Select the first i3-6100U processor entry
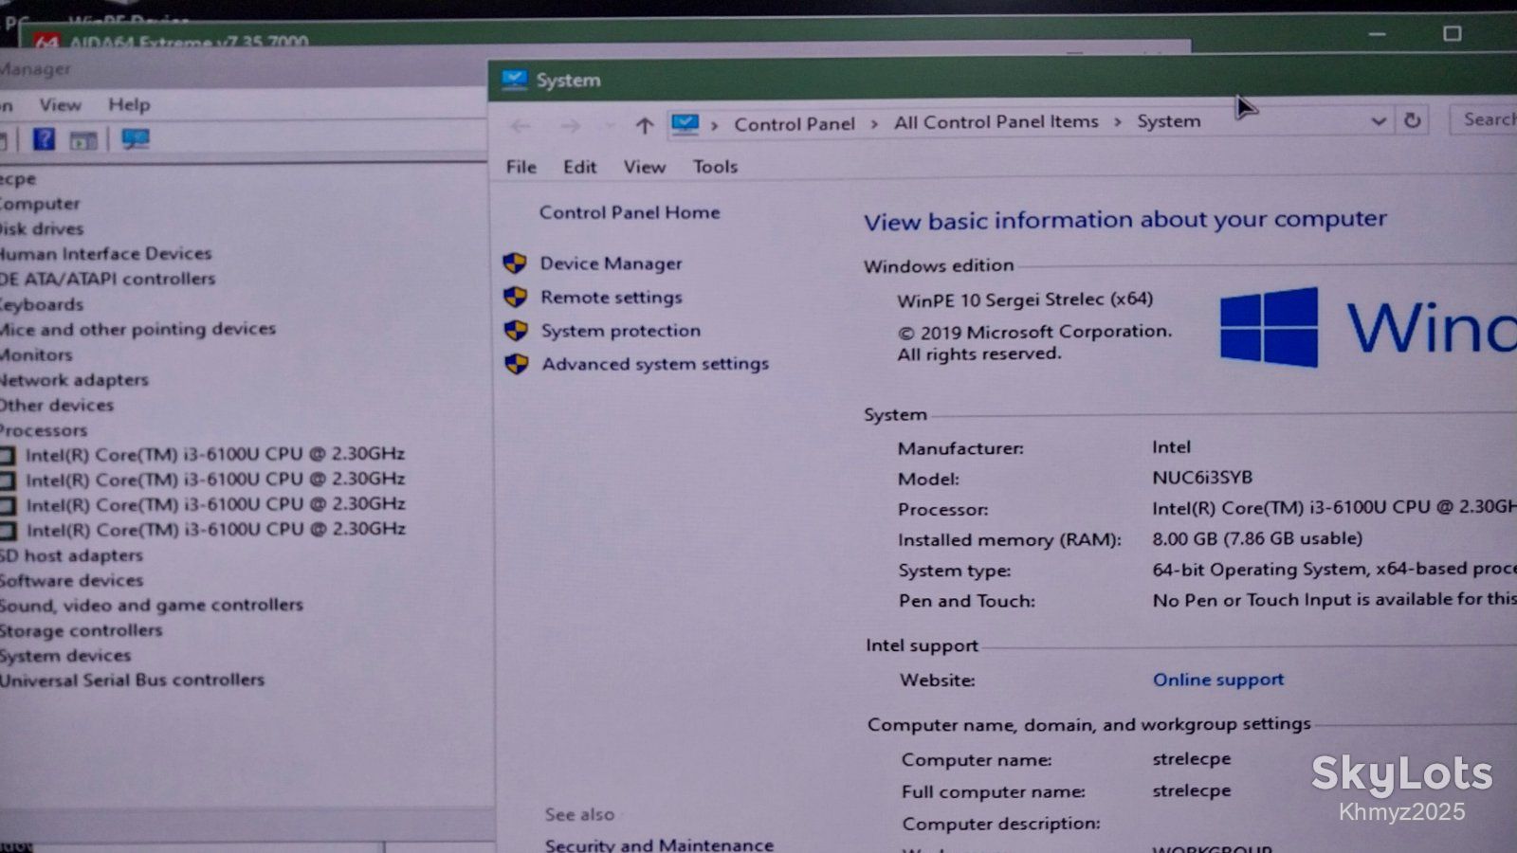Viewport: 1517px width, 853px height. coord(214,454)
